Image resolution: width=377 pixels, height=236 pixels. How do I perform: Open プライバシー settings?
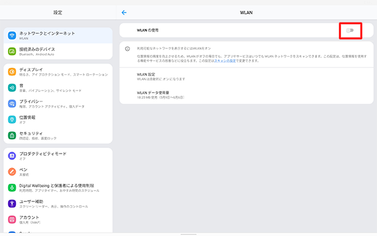coord(58,104)
